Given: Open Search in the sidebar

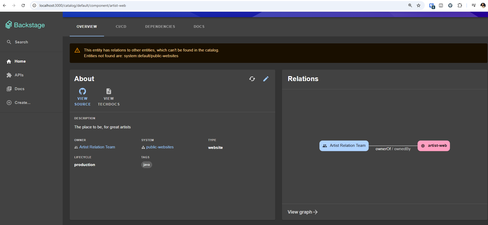Looking at the screenshot, I should pos(21,42).
